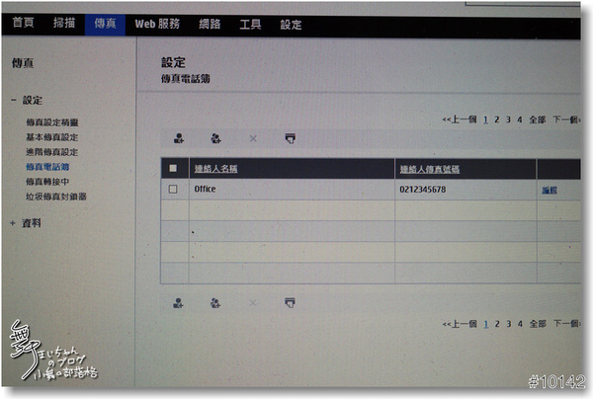The image size is (593, 399).
Task: Click fax number 0212345678 cell
Action: click(466, 190)
